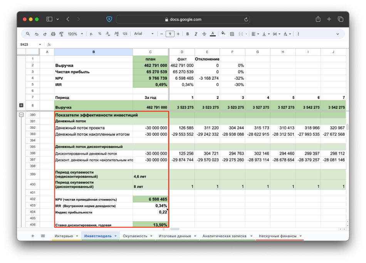Click the undo arrow in toolbar
366x263 pixels.
pos(37,34)
